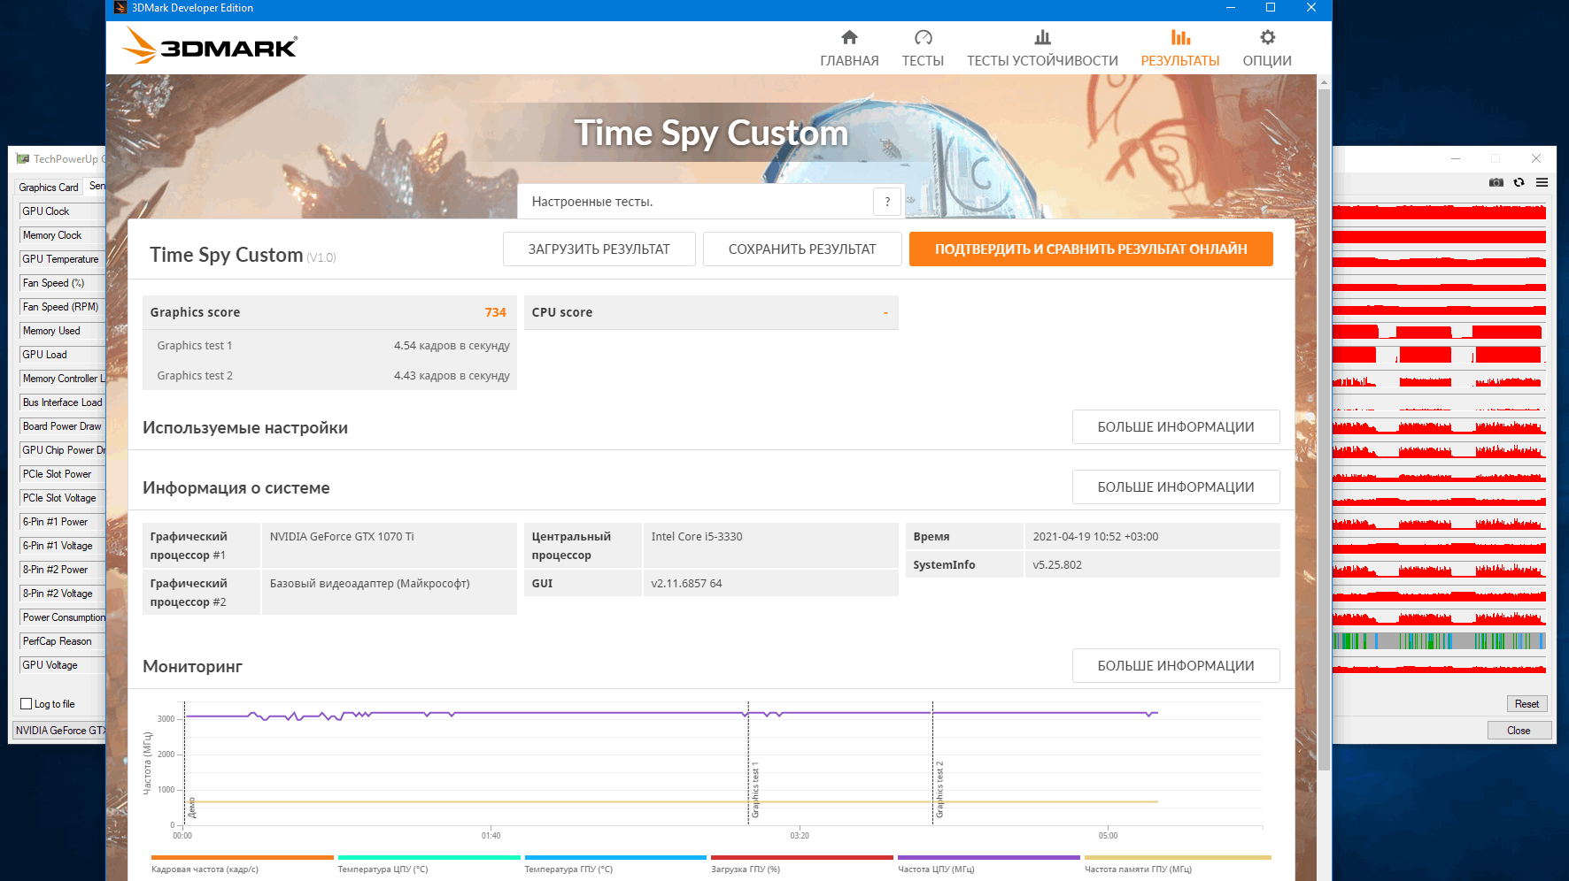Click the stress test bar chart icon
Image resolution: width=1569 pixels, height=881 pixels.
1043,37
